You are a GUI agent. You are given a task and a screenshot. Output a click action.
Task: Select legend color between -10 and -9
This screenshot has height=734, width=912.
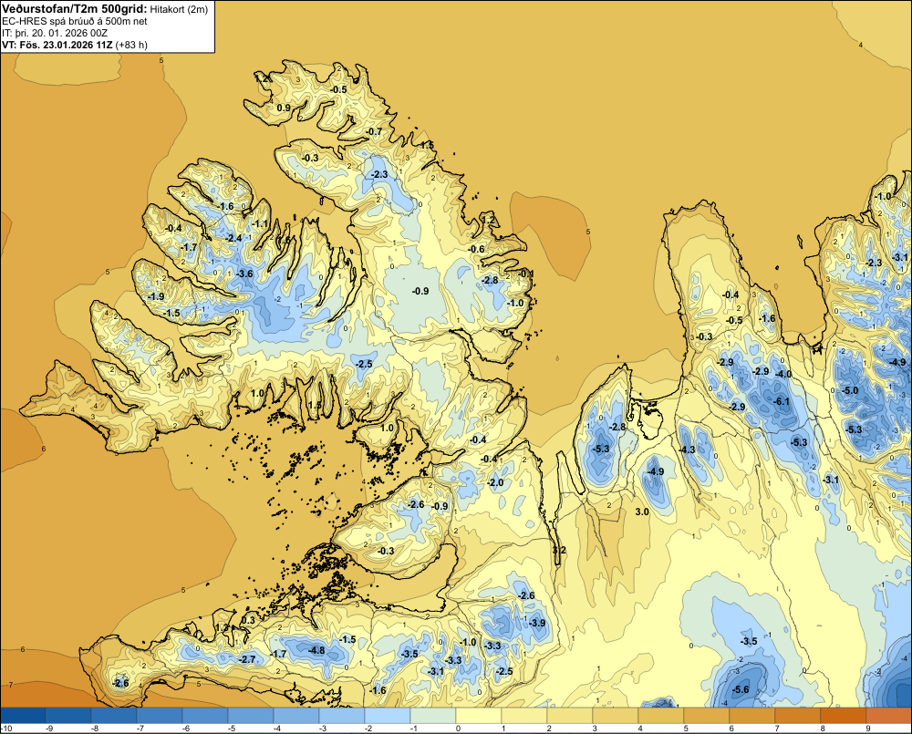[23, 715]
